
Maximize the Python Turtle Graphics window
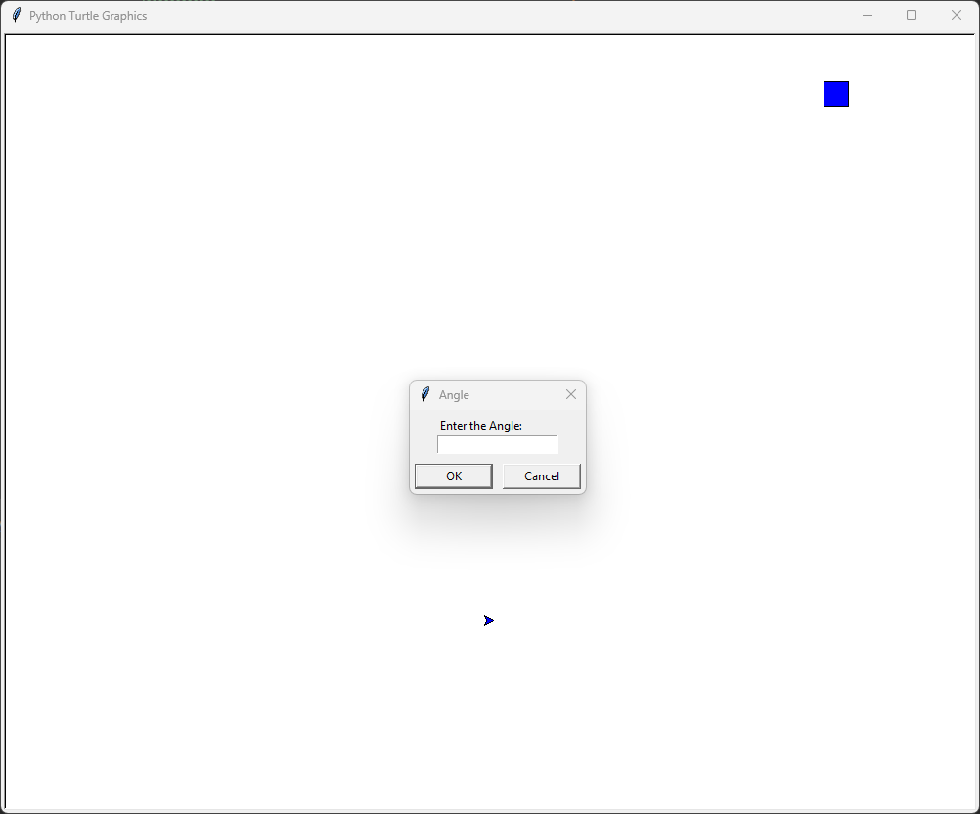tap(912, 15)
